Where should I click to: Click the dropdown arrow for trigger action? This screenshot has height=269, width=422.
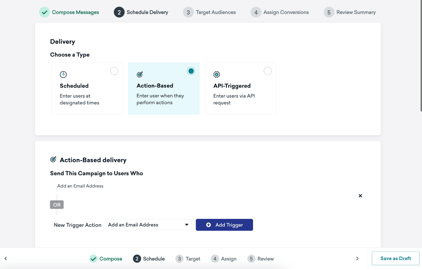(187, 225)
